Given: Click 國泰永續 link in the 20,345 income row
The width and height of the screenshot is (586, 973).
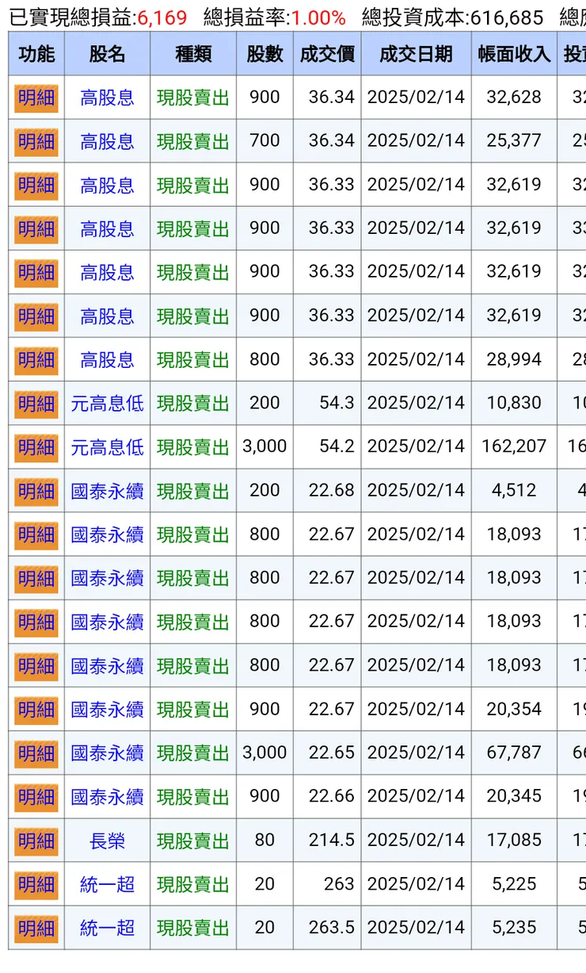Looking at the screenshot, I should click(x=107, y=797).
